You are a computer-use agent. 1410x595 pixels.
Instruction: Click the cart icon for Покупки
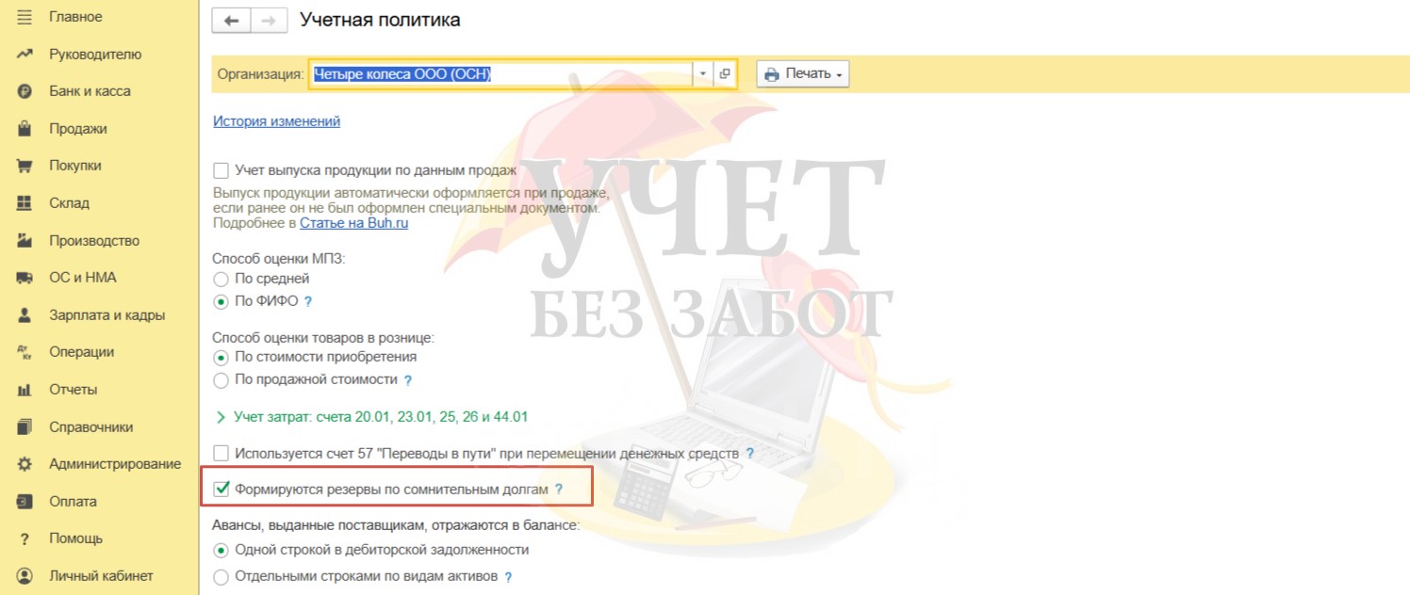tap(25, 166)
